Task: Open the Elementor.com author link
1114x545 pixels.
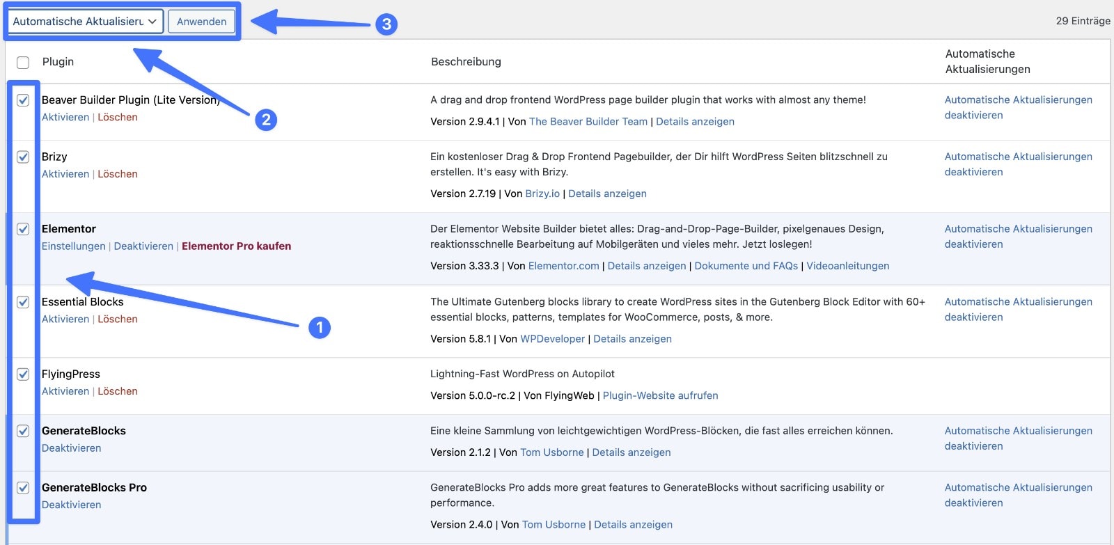Action: click(x=564, y=266)
